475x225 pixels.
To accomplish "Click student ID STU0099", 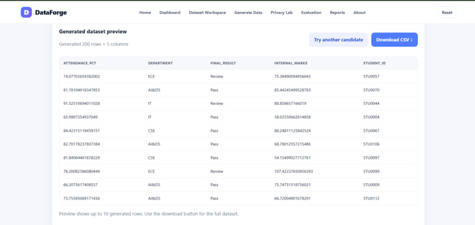I will click(x=371, y=171).
